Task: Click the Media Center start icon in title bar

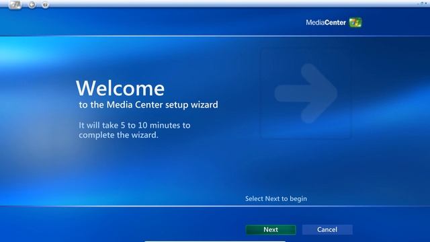Action: [15, 5]
